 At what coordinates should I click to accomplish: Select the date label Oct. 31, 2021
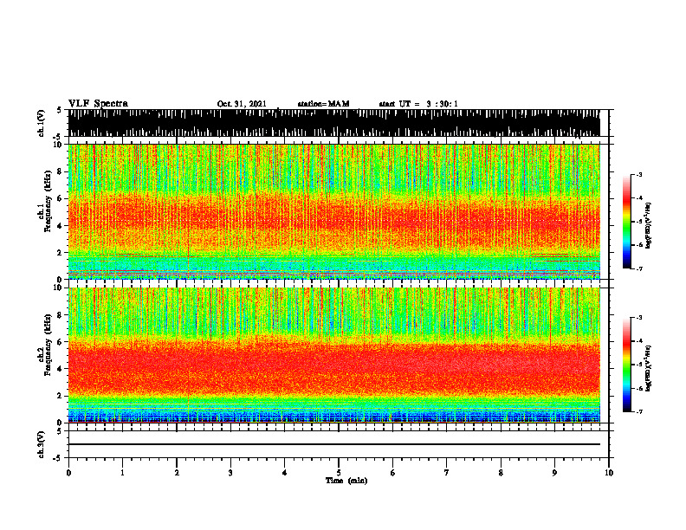242,104
